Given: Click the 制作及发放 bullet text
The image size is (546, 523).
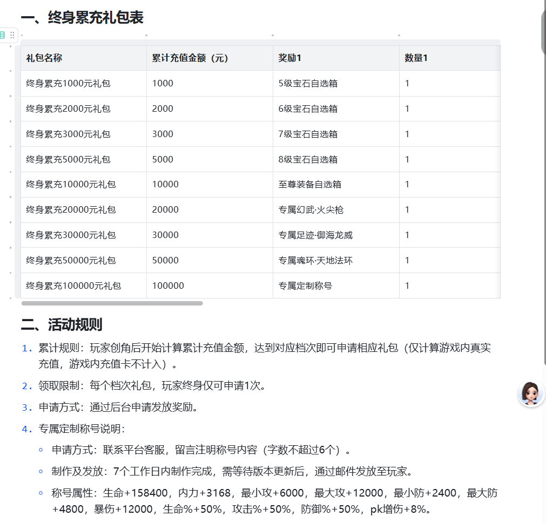Looking at the screenshot, I should tap(232, 471).
